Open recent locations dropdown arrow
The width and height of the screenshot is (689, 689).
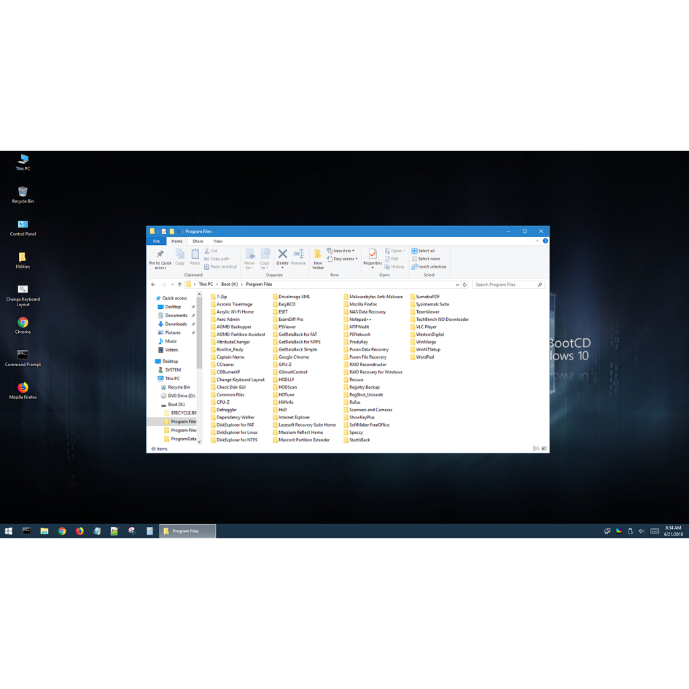coord(172,285)
